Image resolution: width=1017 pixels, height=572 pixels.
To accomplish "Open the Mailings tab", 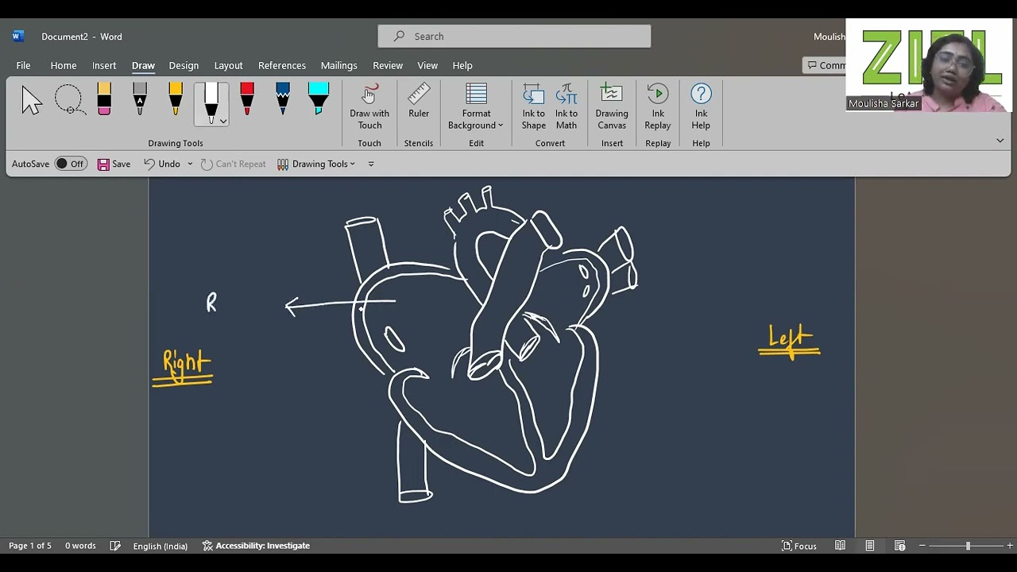I will pos(338,65).
